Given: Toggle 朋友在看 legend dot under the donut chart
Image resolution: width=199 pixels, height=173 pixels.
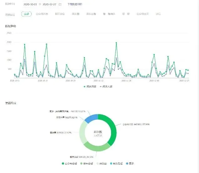Looking at the screenshot, I should 111,164.
